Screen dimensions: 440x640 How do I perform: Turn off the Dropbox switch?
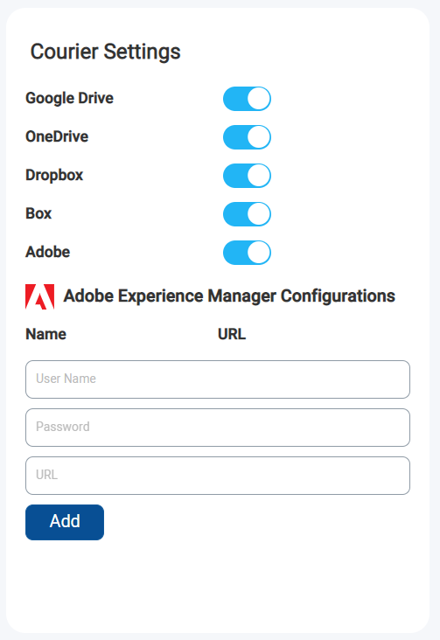point(247,176)
